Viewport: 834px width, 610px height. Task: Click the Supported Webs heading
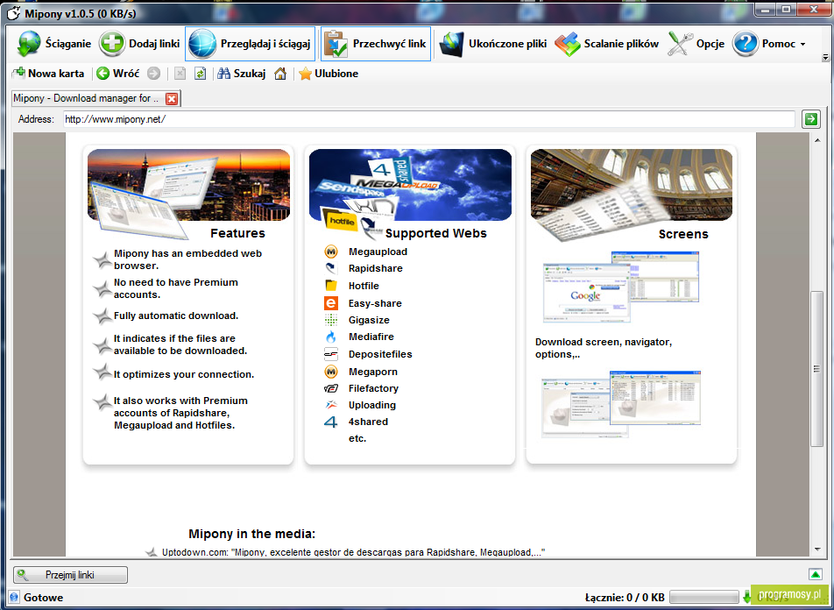click(435, 233)
